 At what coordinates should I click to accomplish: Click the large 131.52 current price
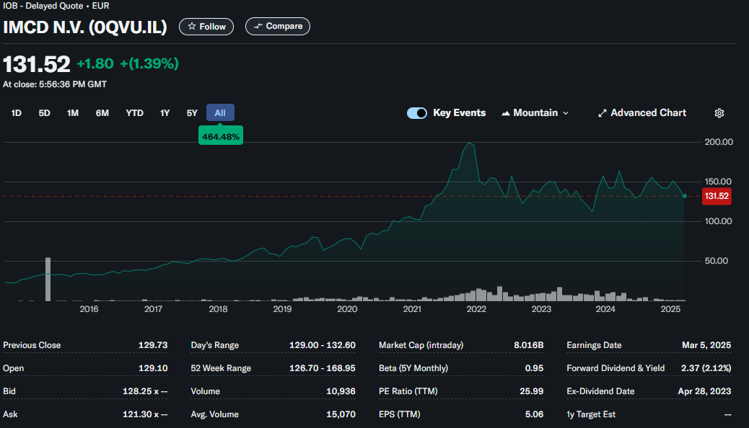[36, 64]
